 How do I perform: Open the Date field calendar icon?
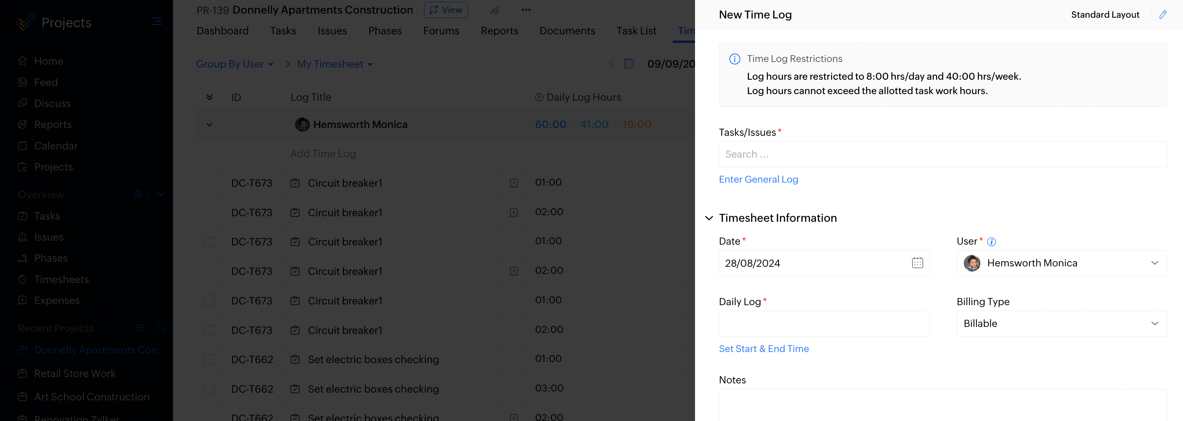[917, 263]
